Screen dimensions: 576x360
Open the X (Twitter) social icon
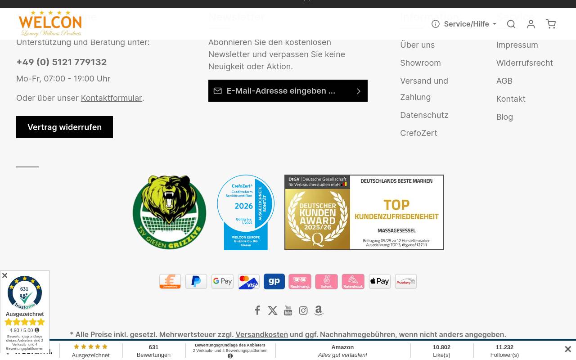click(273, 310)
